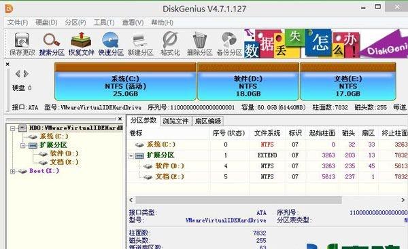
Task: Click New Partition (新建分区) icon
Action: [x=141, y=44]
